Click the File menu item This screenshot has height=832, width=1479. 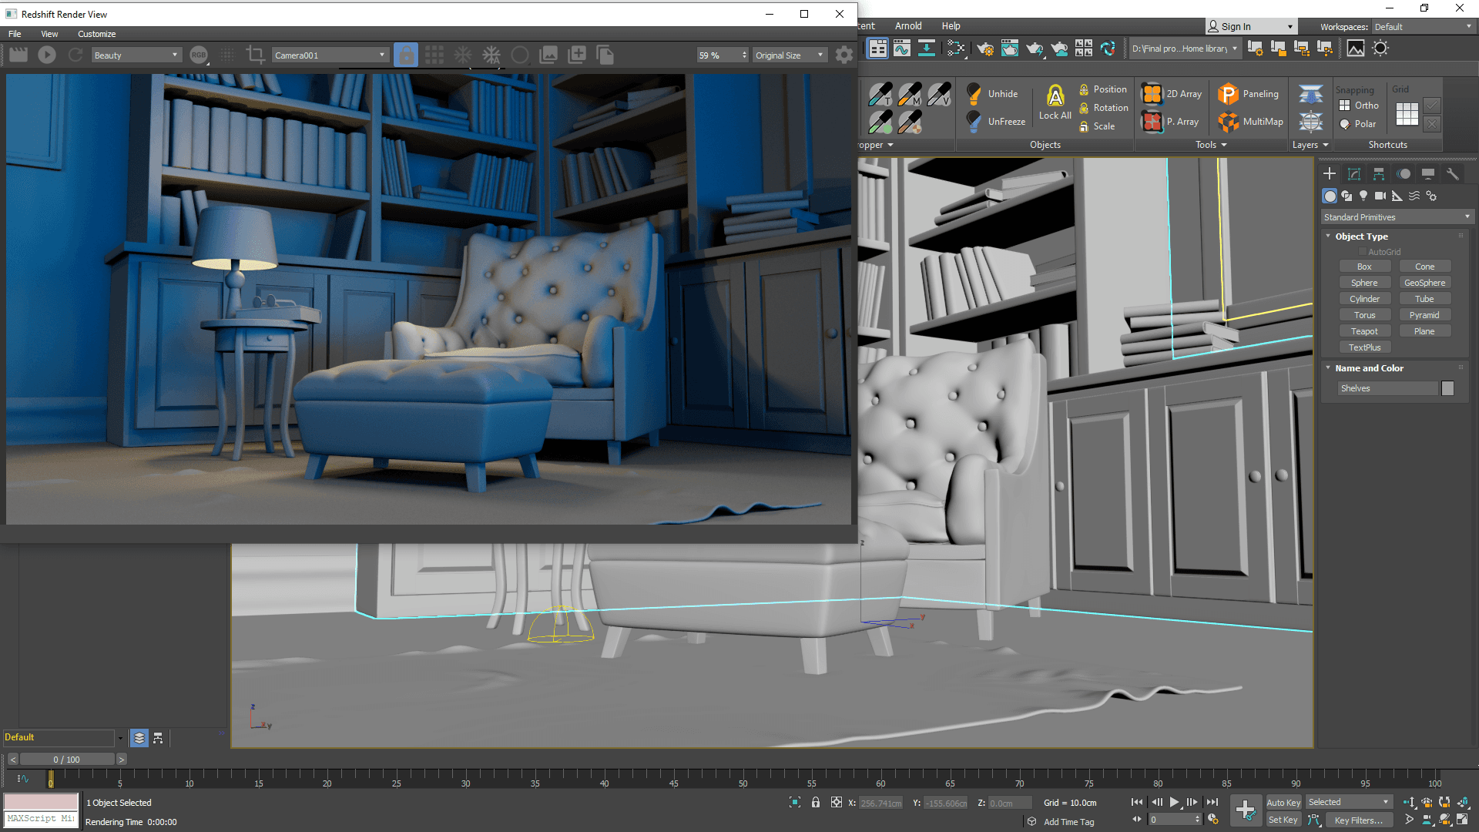(15, 34)
